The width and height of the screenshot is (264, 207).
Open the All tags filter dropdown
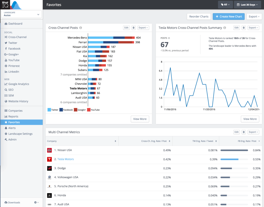coord(225,5)
